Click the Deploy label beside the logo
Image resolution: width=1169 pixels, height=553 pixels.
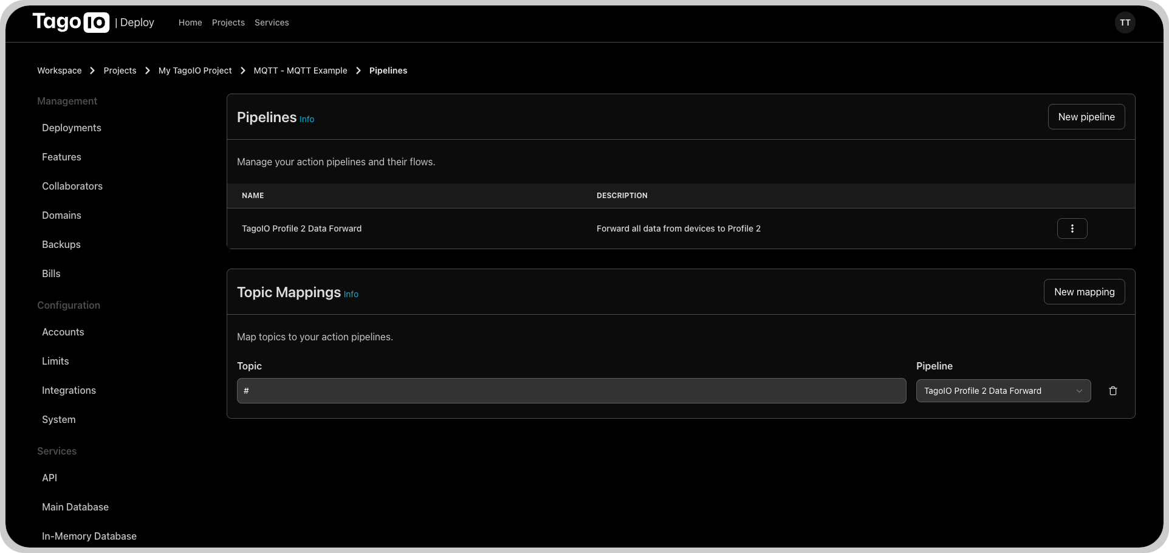pyautogui.click(x=137, y=22)
